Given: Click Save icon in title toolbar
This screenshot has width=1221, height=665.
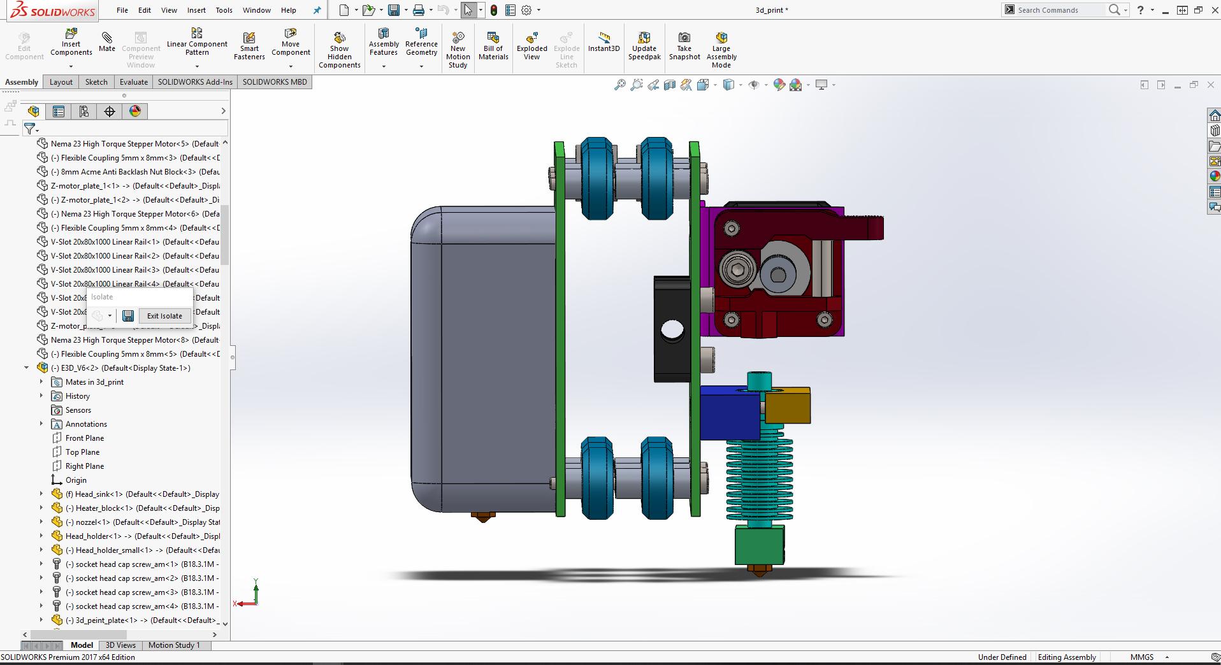Looking at the screenshot, I should point(394,10).
